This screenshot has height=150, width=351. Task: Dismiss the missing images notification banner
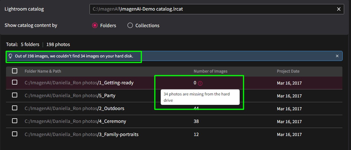[337, 56]
